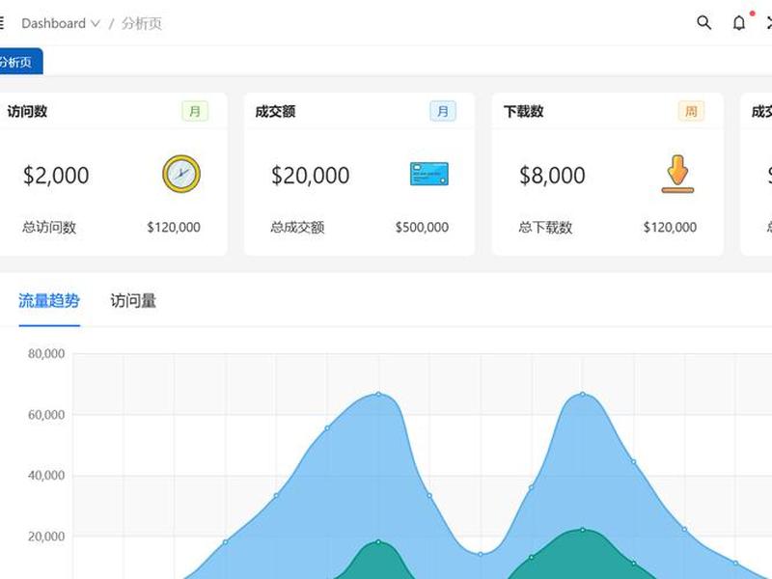Click the blue 月 tag on 成交额
The height and width of the screenshot is (579, 772).
coord(443,111)
